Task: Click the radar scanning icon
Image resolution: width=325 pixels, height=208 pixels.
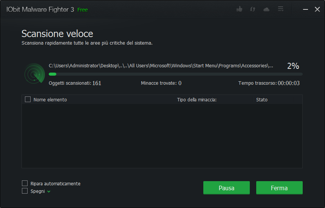Action: pos(34,73)
